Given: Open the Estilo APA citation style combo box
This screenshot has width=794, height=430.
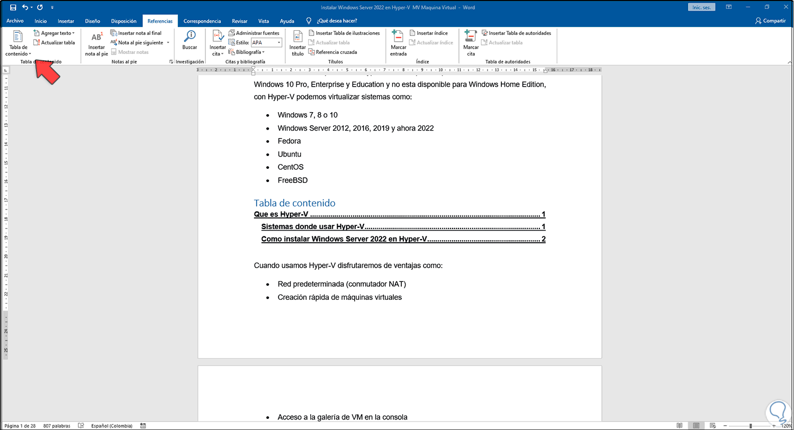Looking at the screenshot, I should pos(266,42).
